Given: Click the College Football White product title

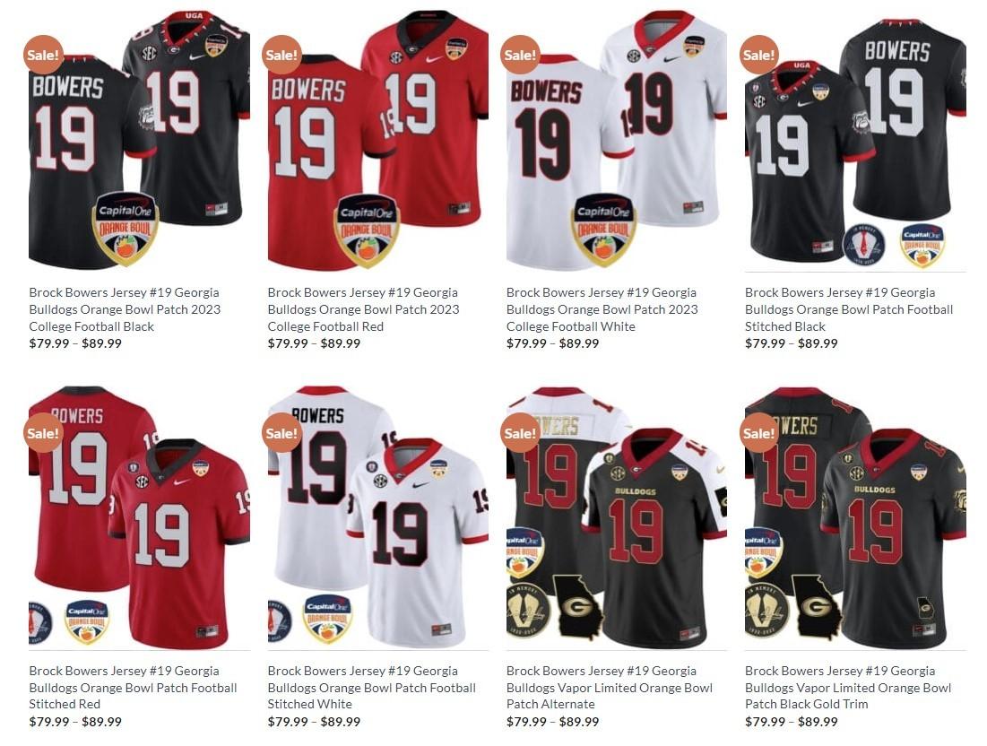Looking at the screenshot, I should tap(602, 309).
